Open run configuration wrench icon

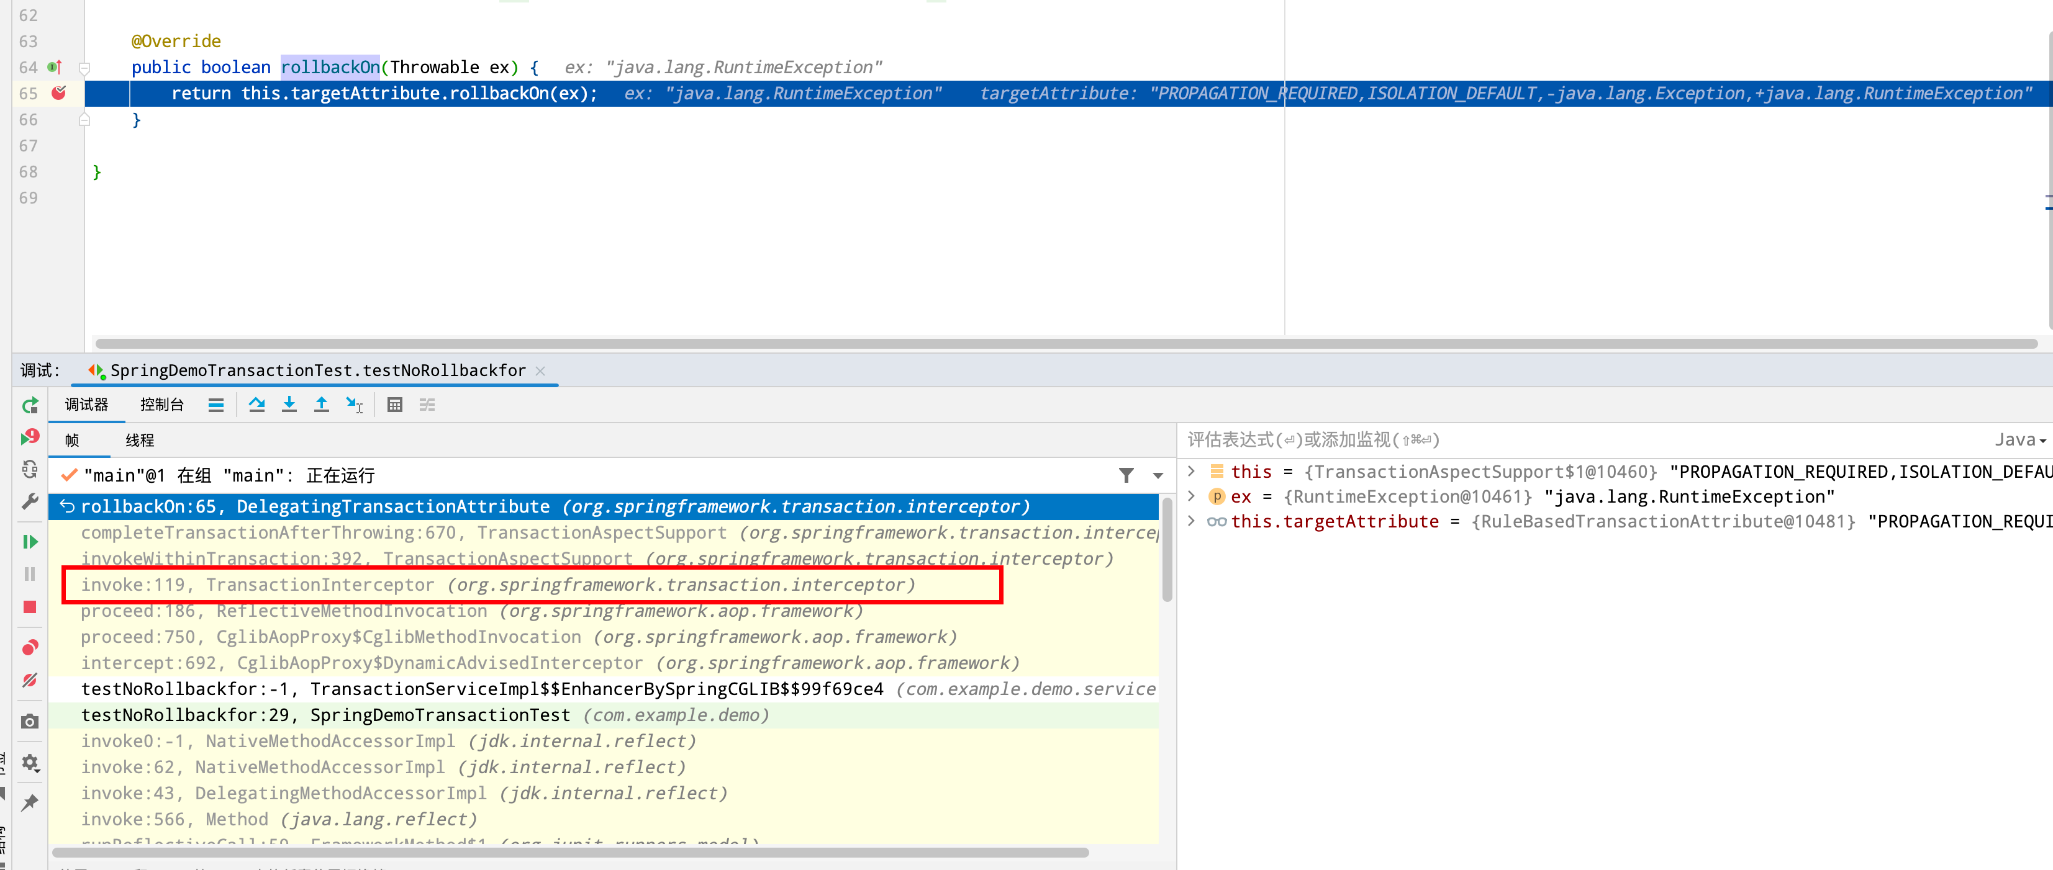tap(29, 502)
